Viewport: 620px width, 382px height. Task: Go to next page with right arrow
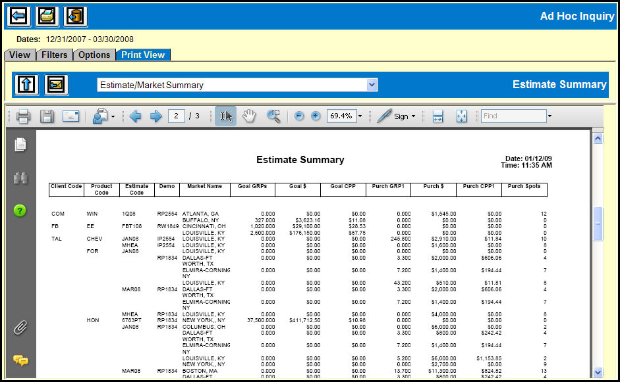[155, 116]
